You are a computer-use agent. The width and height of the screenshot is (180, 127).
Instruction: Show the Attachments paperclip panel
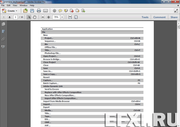[x=3, y=39]
